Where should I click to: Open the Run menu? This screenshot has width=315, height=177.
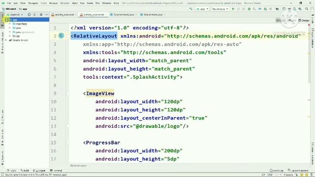point(82,3)
